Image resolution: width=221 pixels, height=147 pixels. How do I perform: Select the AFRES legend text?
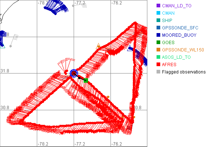[x=169, y=65]
